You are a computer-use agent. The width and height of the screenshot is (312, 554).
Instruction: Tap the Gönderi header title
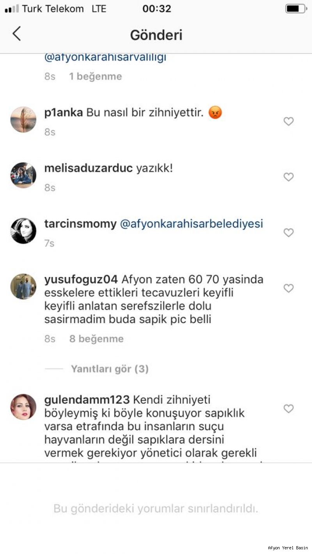(156, 35)
